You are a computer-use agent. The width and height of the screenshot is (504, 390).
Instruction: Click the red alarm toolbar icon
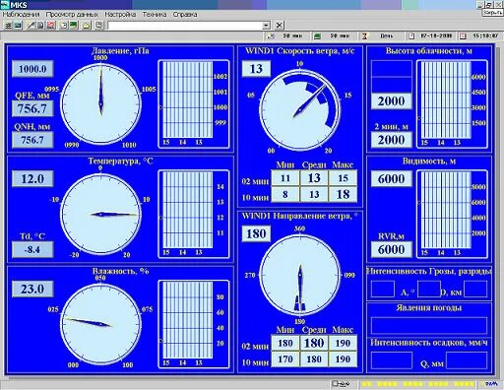[50, 25]
